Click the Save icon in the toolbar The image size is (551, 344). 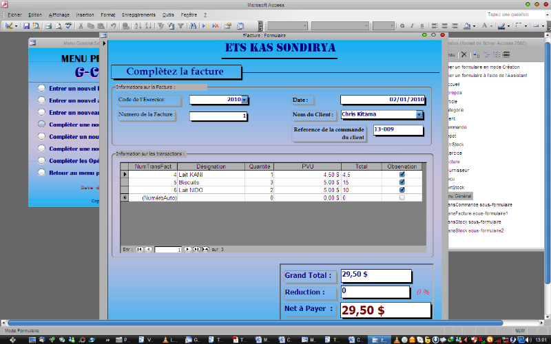(27, 26)
